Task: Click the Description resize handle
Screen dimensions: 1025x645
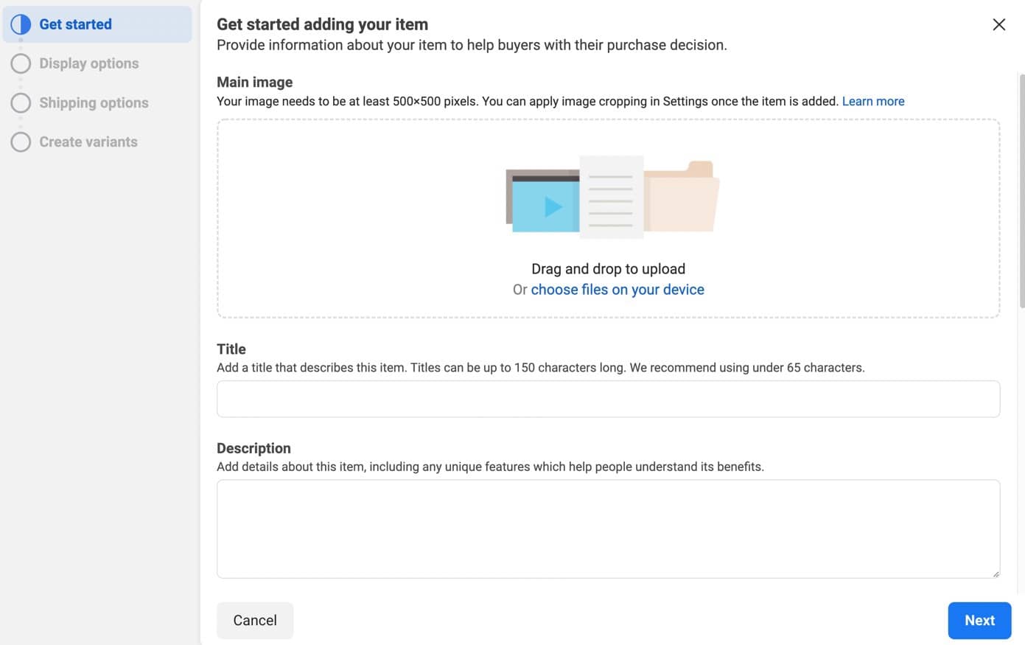Action: pyautogui.click(x=996, y=573)
